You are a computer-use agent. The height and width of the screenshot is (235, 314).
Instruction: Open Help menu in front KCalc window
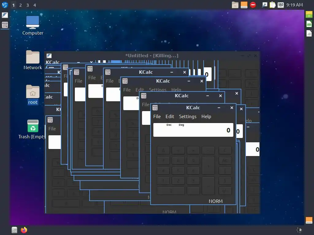tap(206, 117)
